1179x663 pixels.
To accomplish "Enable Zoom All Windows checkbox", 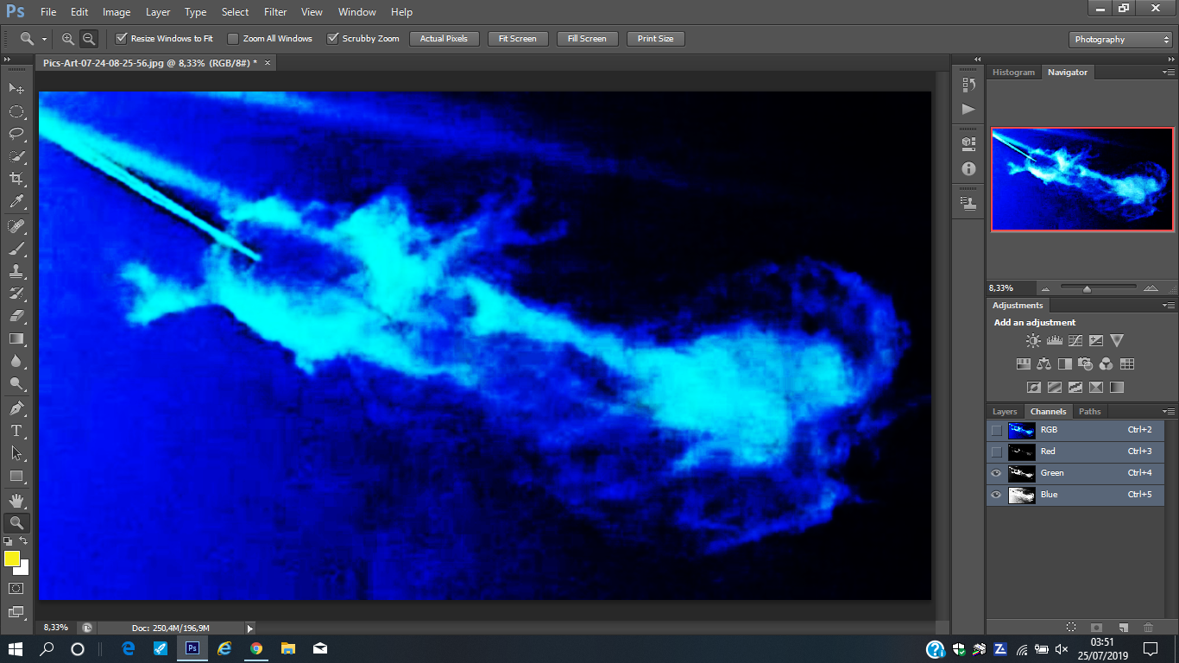I will (x=233, y=39).
